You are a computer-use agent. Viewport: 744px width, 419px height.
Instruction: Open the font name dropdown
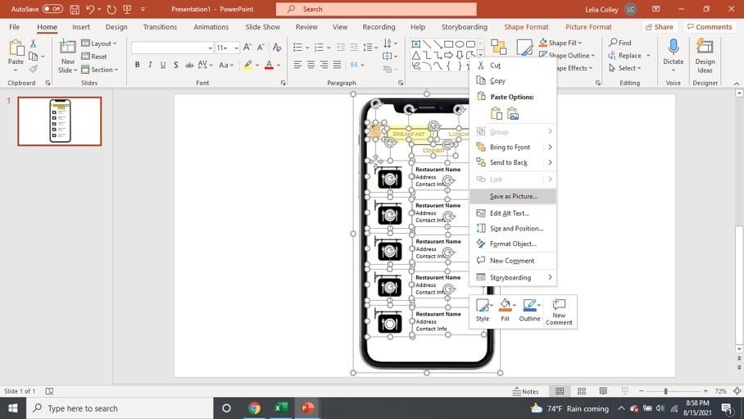tap(210, 48)
